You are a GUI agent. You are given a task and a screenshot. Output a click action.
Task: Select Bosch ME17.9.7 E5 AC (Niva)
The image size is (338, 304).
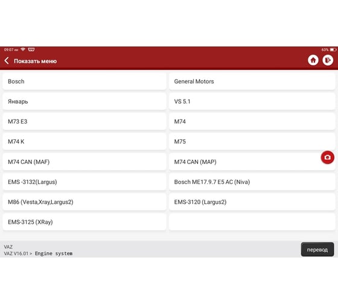pos(252,182)
